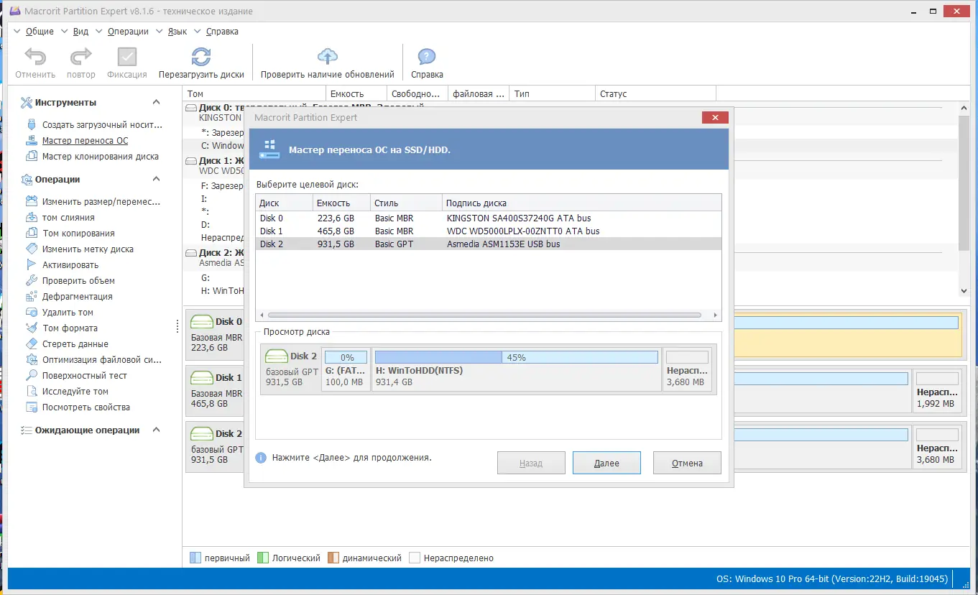978x595 pixels.
Task: Collapse the Операции panel section
Action: [x=157, y=180]
